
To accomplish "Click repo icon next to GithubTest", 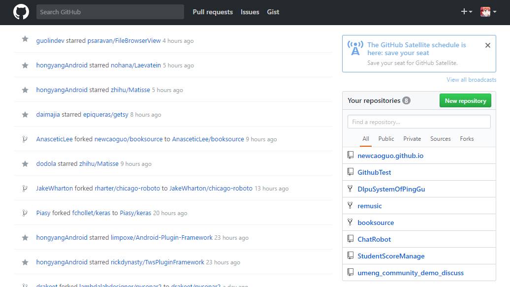I will point(351,172).
